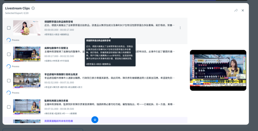Click the hashtag #政治醜聞
The width and height of the screenshot is (258, 131).
click(x=72, y=87)
